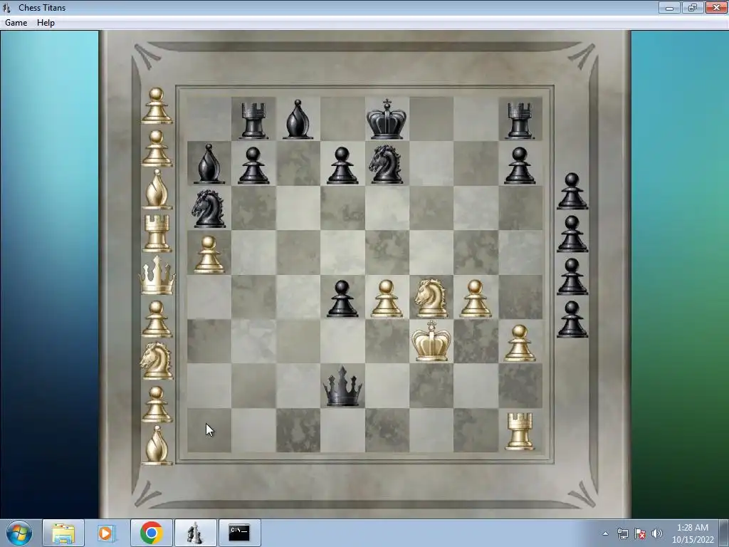This screenshot has width=729, height=547.
Task: Pick the black knight on a6
Action: tap(209, 209)
